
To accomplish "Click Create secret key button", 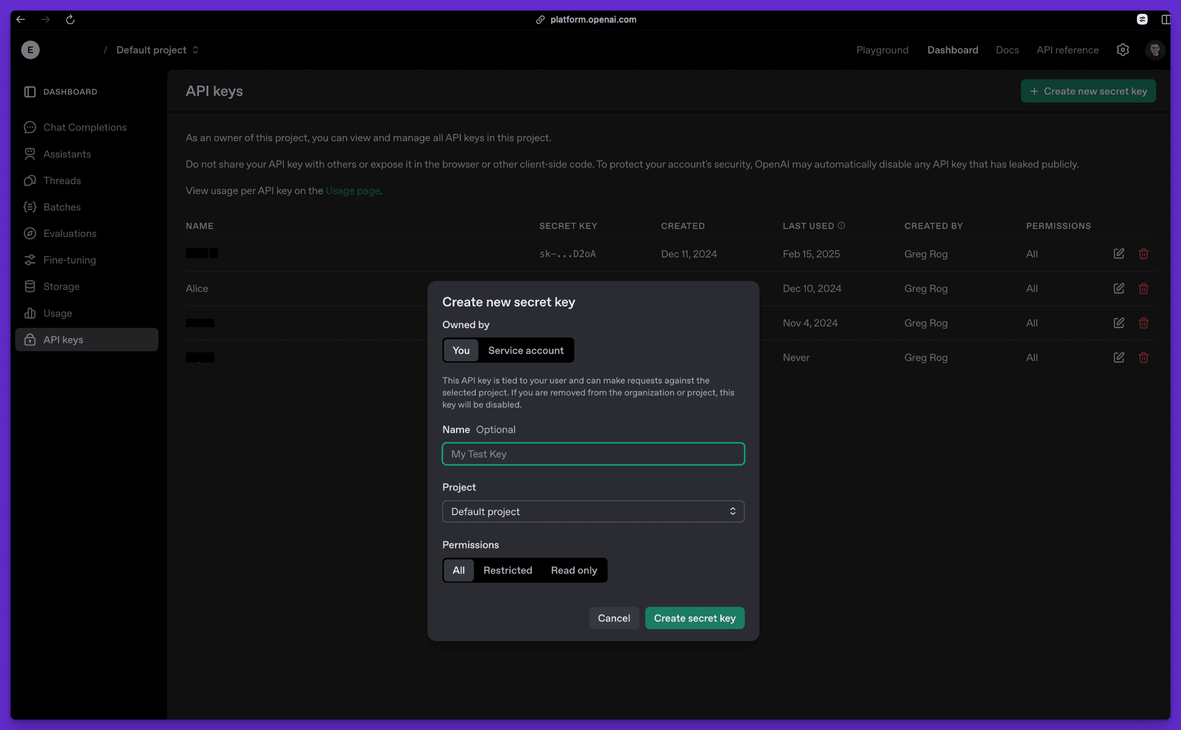I will pos(695,618).
